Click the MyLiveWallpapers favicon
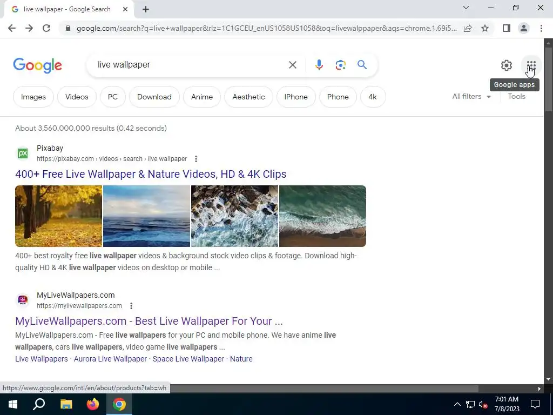The height and width of the screenshot is (415, 553). [23, 300]
